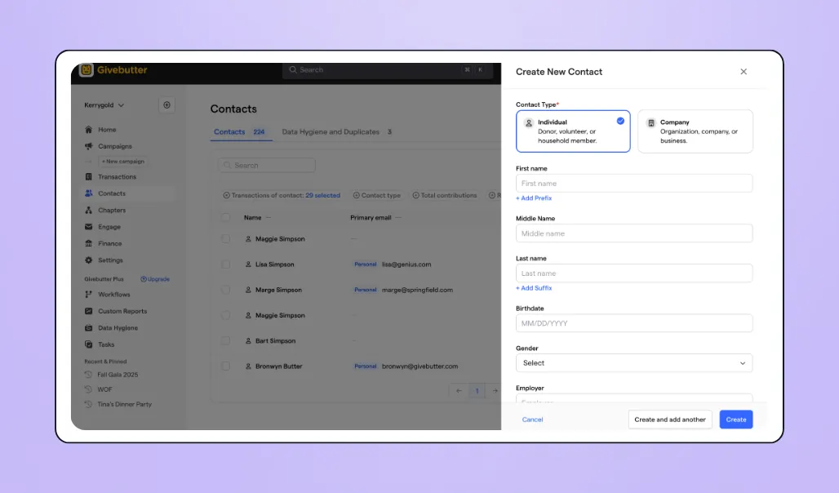Switch to Data Hygiene and Duplicates tab
Image resolution: width=839 pixels, height=493 pixels.
tap(336, 131)
